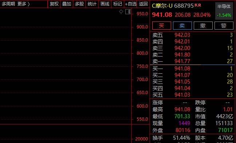236x143 pixels.
Task: Select the 买三 price 941.05
Action: point(182,82)
